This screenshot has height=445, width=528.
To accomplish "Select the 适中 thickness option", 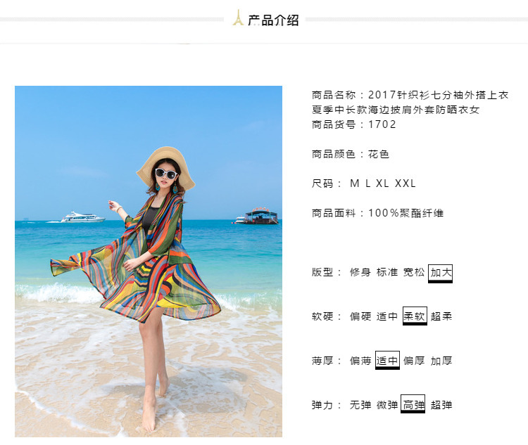I will pos(387,360).
